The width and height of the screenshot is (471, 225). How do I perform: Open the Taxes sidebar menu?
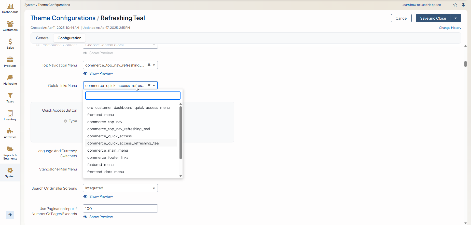(10, 98)
